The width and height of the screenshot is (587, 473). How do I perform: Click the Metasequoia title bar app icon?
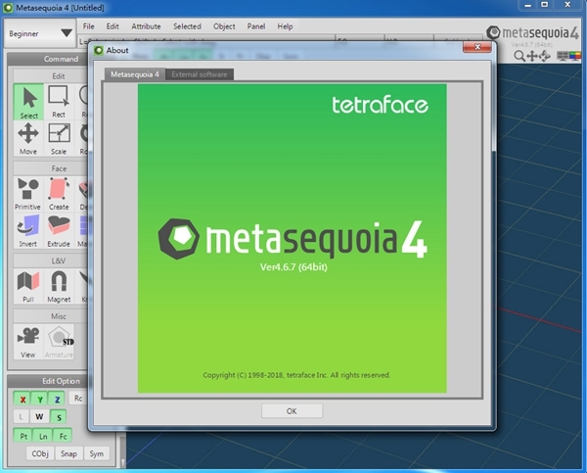pos(8,8)
